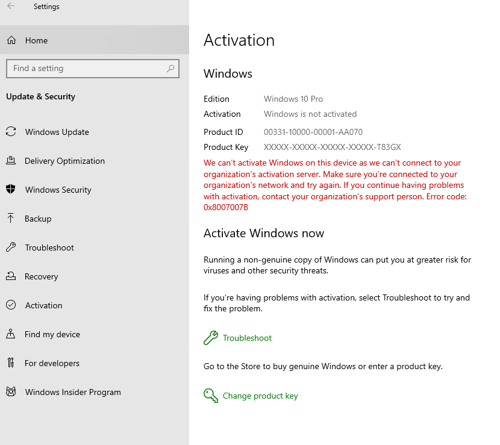Click the Product ID value 00331-10000-00001-AA070
Viewport: 500px width, 445px height.
(313, 132)
